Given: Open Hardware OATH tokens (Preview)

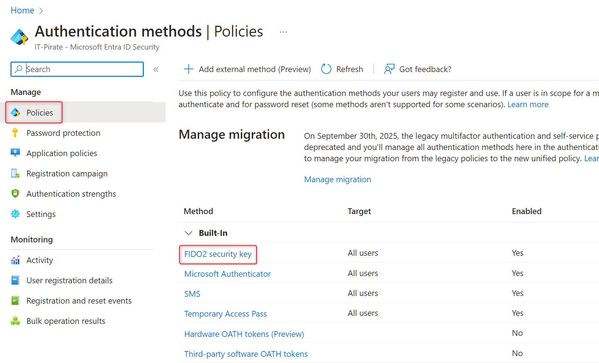Looking at the screenshot, I should [244, 334].
